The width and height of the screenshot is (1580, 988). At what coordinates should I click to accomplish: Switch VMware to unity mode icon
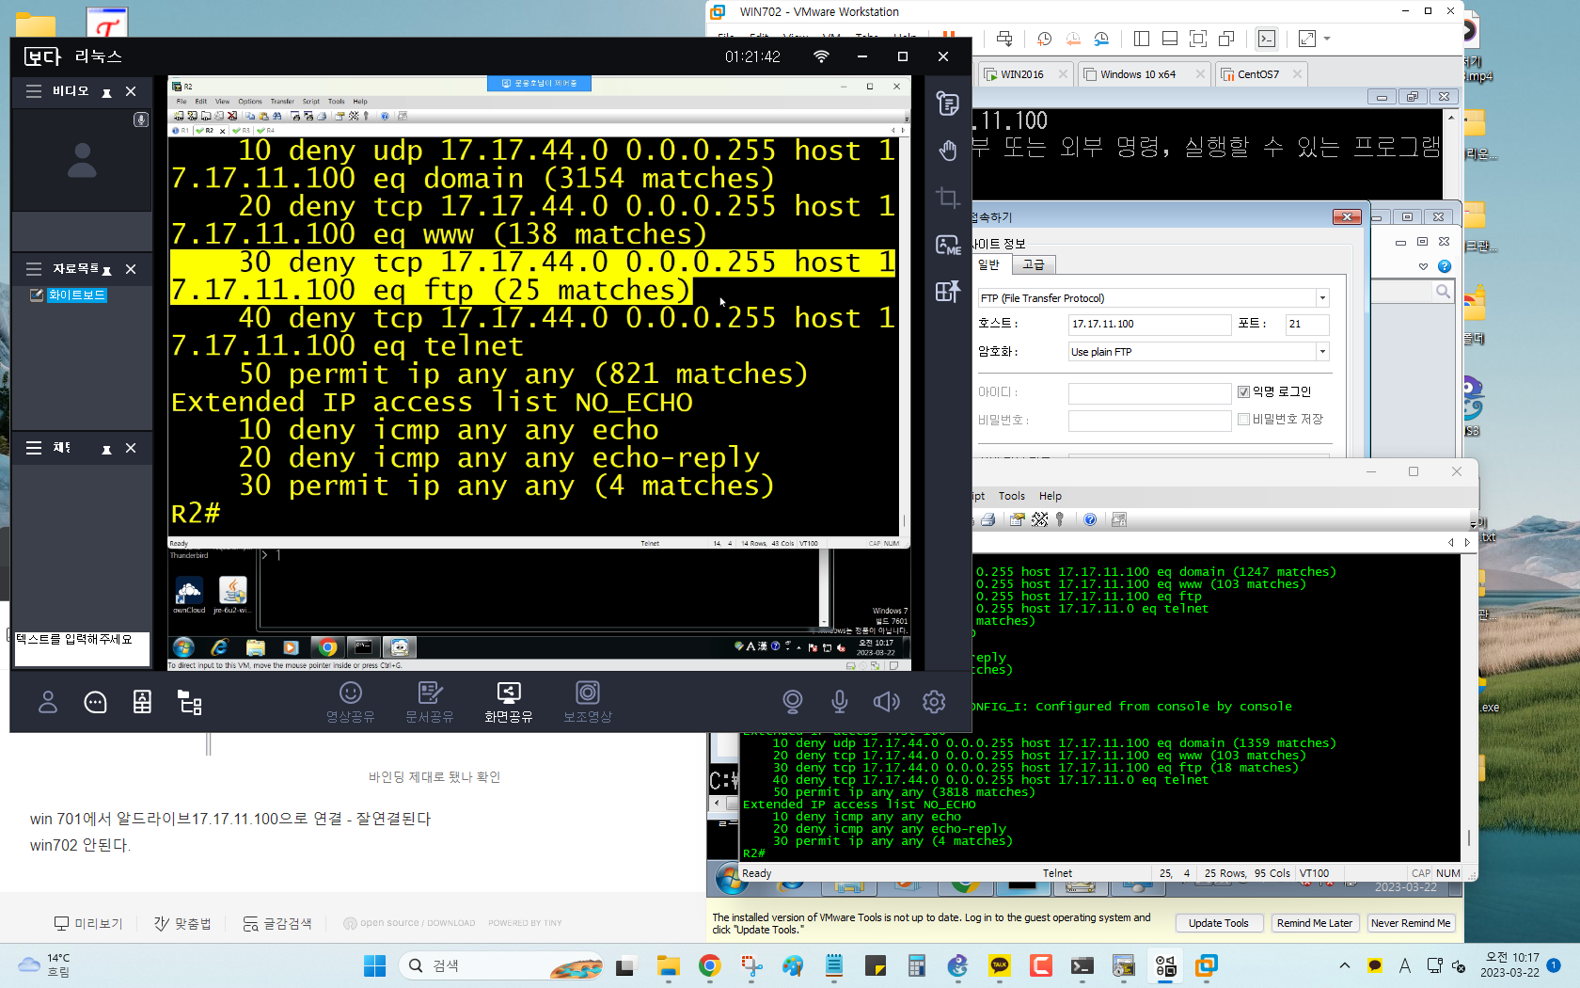pos(1226,39)
